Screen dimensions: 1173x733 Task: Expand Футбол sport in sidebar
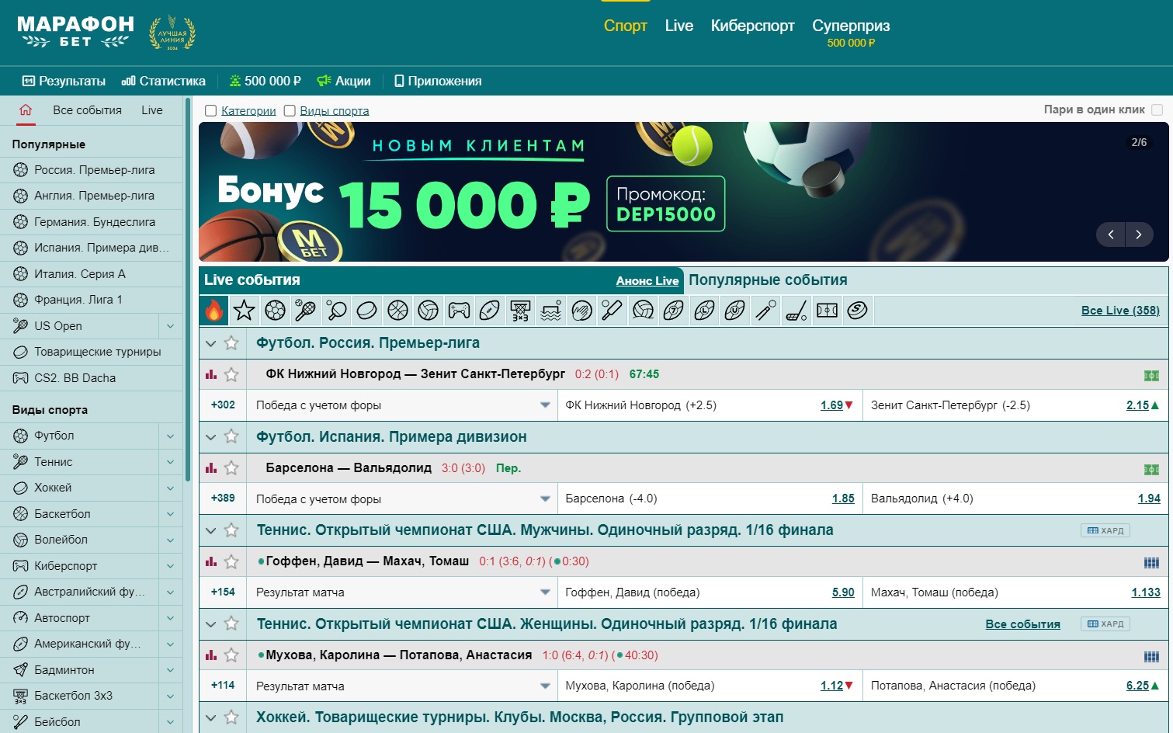click(171, 436)
